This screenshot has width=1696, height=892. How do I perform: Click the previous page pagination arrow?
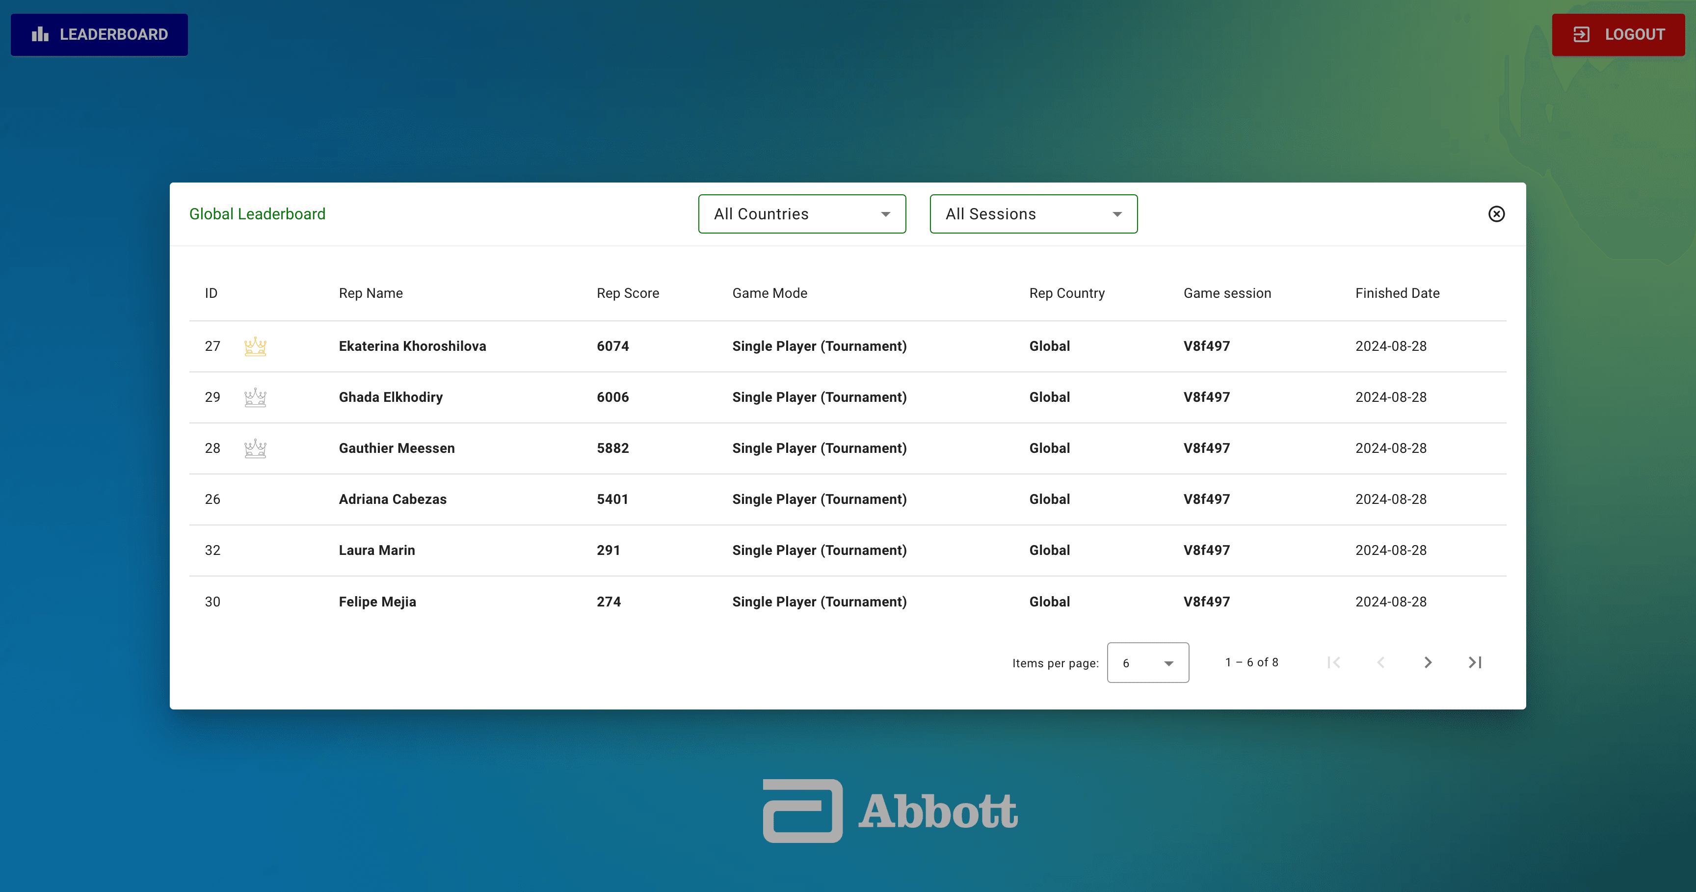click(x=1380, y=662)
